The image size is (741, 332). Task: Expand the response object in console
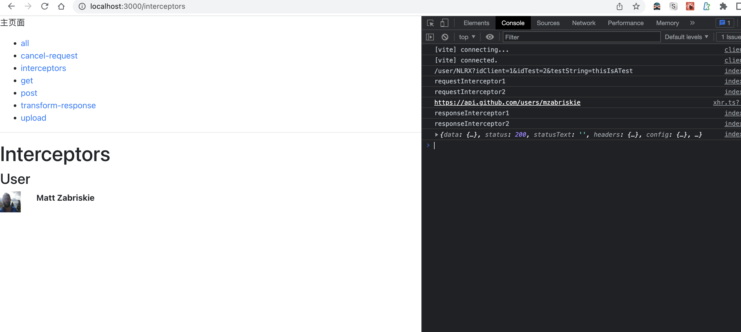tap(435, 135)
